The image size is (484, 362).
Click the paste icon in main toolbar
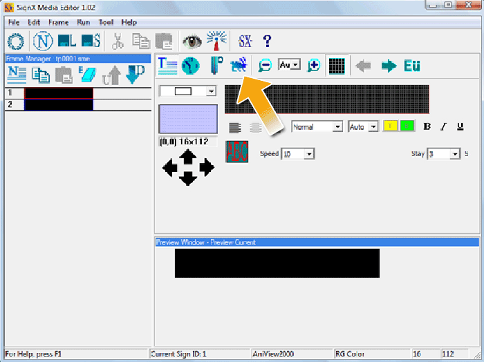[x=164, y=41]
